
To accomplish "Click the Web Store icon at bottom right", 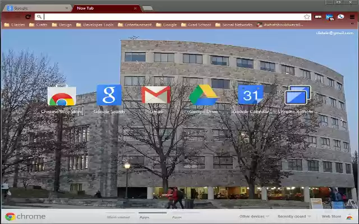I will tap(349, 217).
